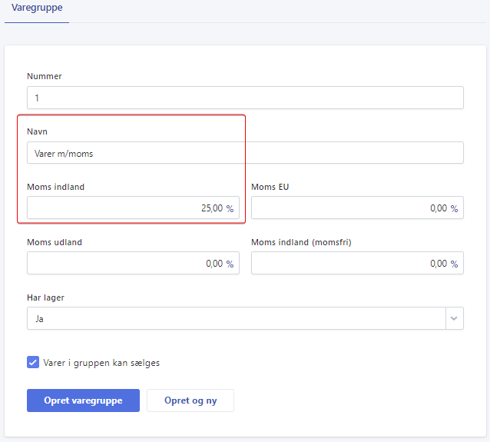Image resolution: width=490 pixels, height=442 pixels.
Task: Focus the Navn field containing 'Varer m/moms'
Action: [245, 153]
